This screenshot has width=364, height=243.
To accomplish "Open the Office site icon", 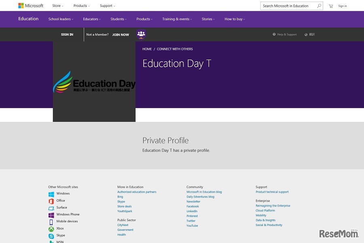I will [x=51, y=201].
